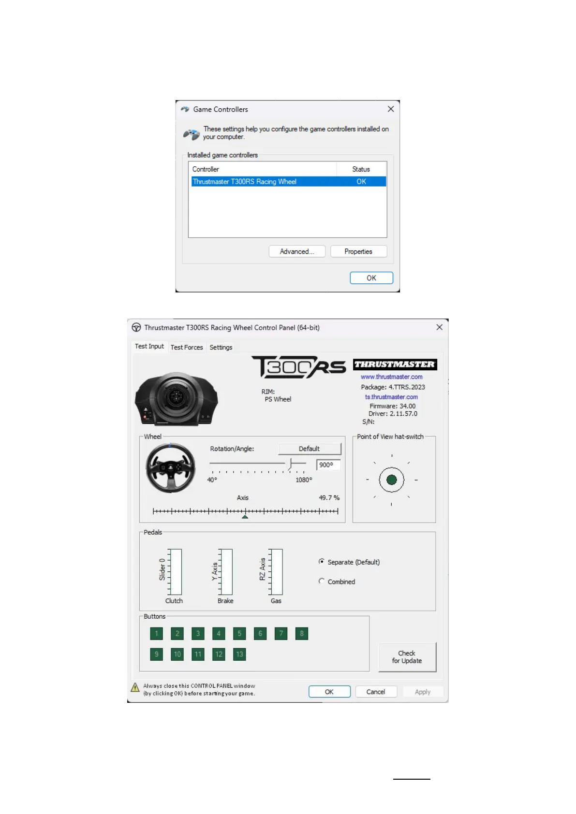The width and height of the screenshot is (576, 814).
Task: Close the T300RS Control Panel window
Action: click(439, 327)
